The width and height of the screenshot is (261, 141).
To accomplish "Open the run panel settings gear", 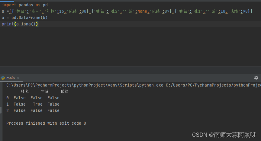I will (256, 78).
